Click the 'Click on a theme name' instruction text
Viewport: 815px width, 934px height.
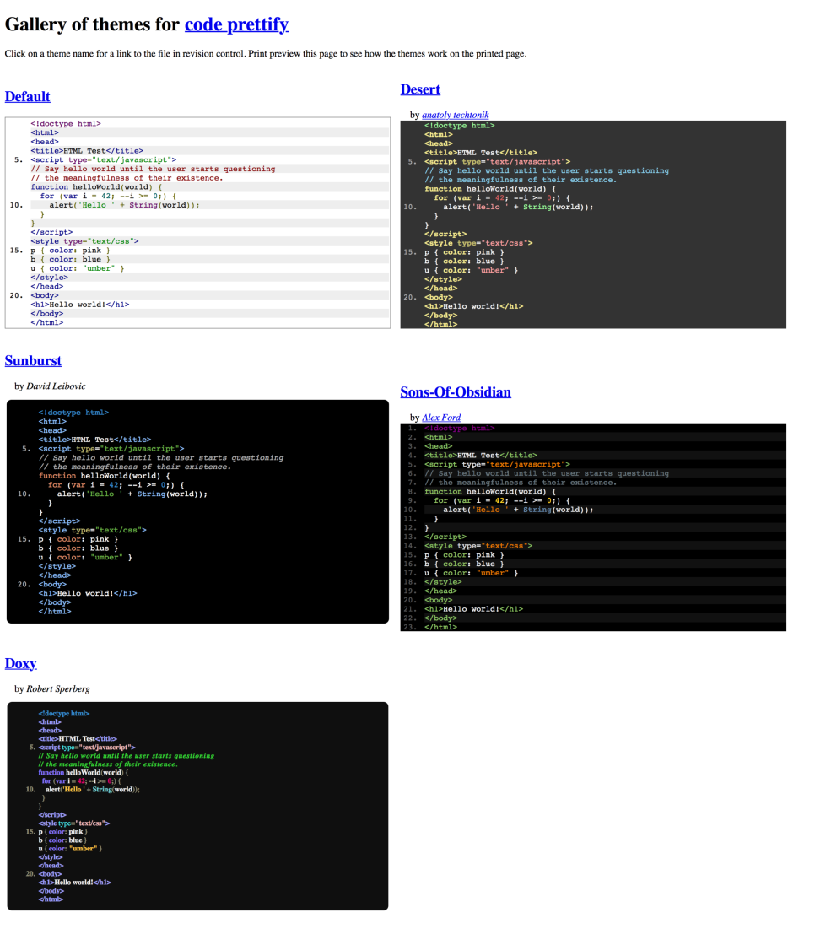[266, 54]
